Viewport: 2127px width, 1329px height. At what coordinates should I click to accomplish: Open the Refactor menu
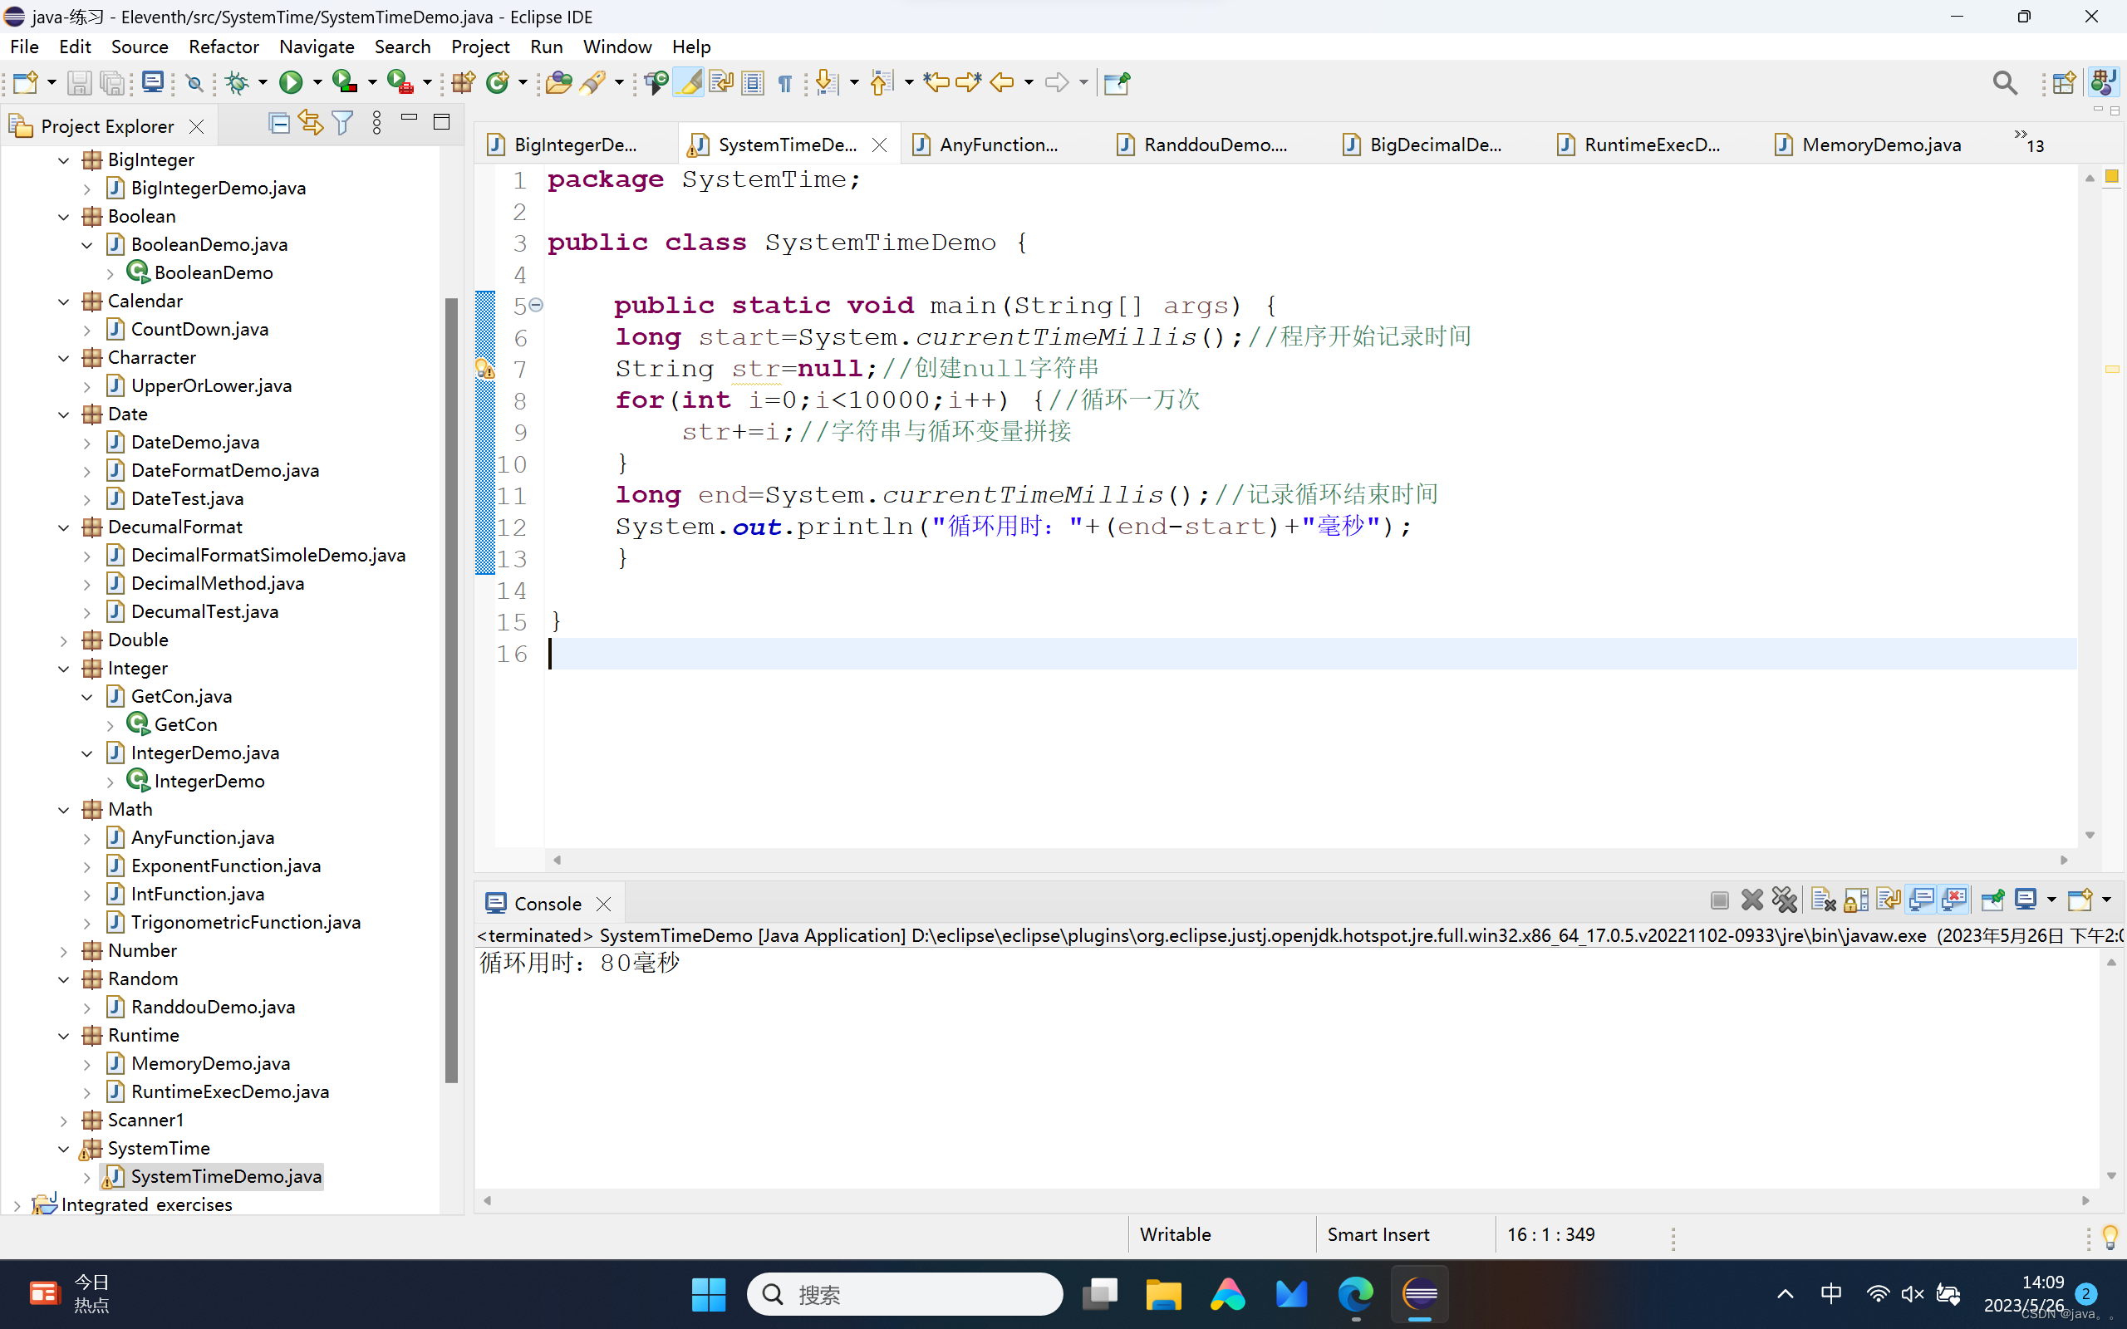[224, 47]
